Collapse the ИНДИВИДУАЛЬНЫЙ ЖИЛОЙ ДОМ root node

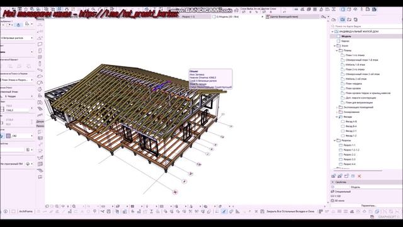332,32
